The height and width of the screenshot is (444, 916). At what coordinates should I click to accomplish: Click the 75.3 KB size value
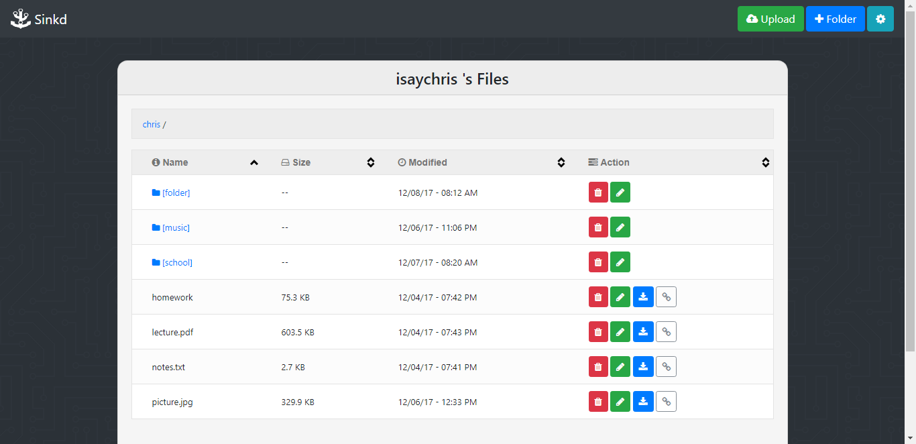click(x=296, y=297)
